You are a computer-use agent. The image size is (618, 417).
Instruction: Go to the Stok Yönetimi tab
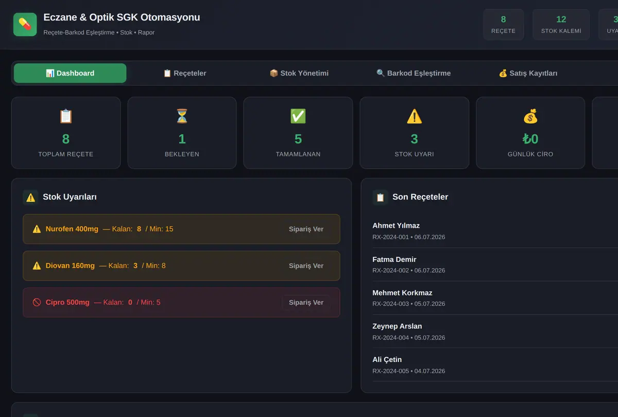click(x=299, y=73)
